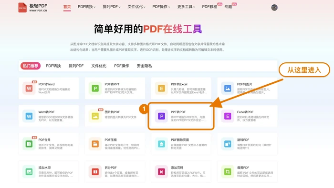Viewport: 334px width, 188px height.
Task: Open the 裁剪PDF tool title
Action: 243,168
